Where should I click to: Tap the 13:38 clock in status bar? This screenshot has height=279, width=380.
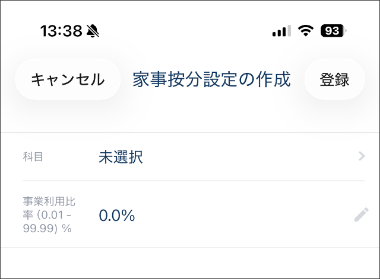[x=61, y=31]
